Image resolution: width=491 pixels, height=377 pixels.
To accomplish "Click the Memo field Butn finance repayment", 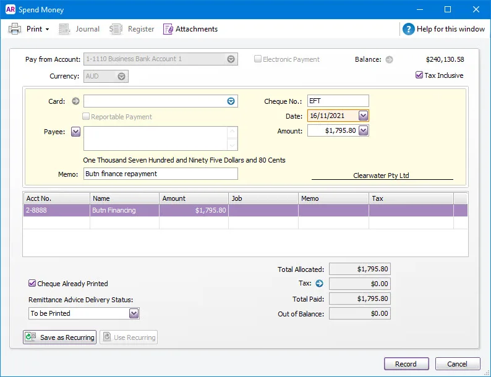I will pos(161,174).
